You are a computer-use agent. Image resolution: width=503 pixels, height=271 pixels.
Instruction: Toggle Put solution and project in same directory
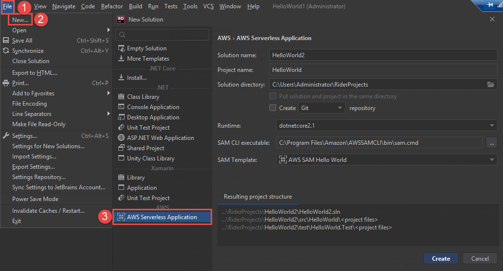point(273,96)
